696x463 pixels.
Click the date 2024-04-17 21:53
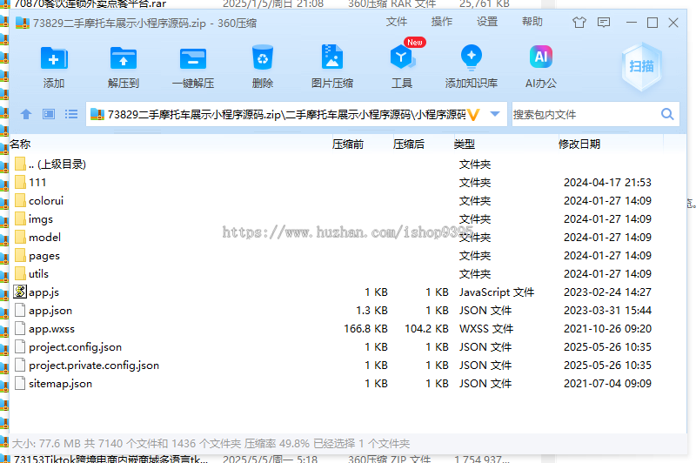point(607,182)
